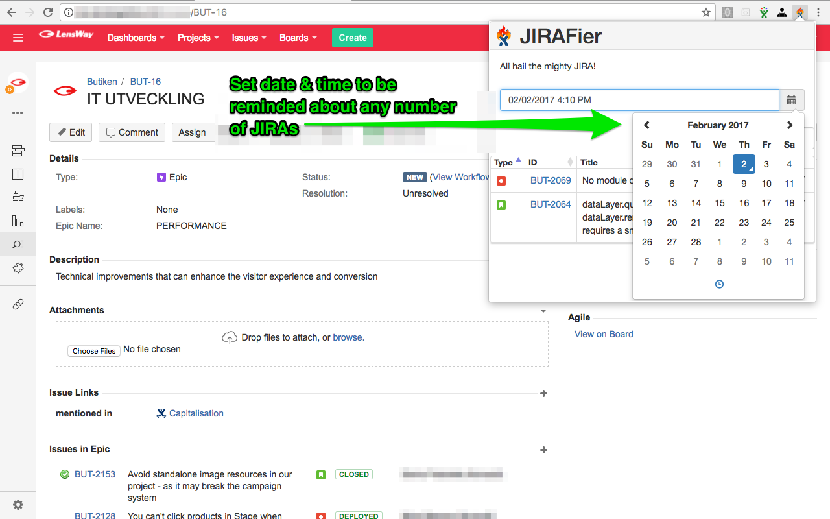Open the sidebar three-dots more options
830x519 pixels.
pos(18,113)
